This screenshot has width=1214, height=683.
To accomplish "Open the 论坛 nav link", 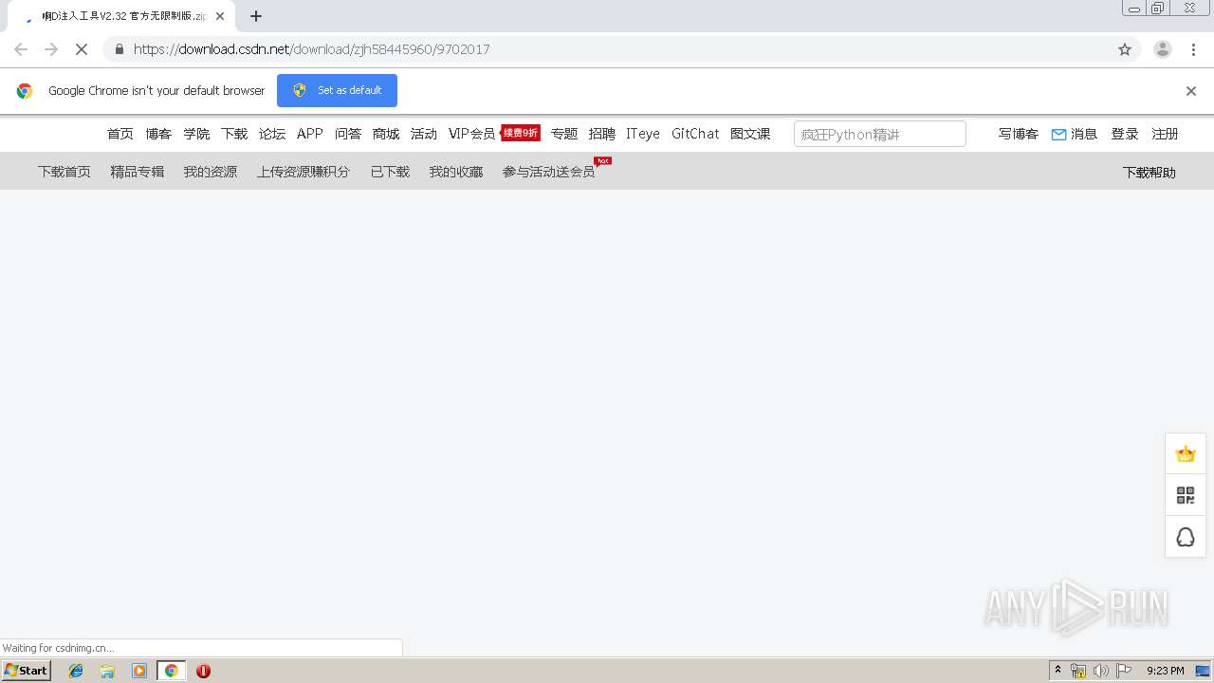I will click(272, 134).
